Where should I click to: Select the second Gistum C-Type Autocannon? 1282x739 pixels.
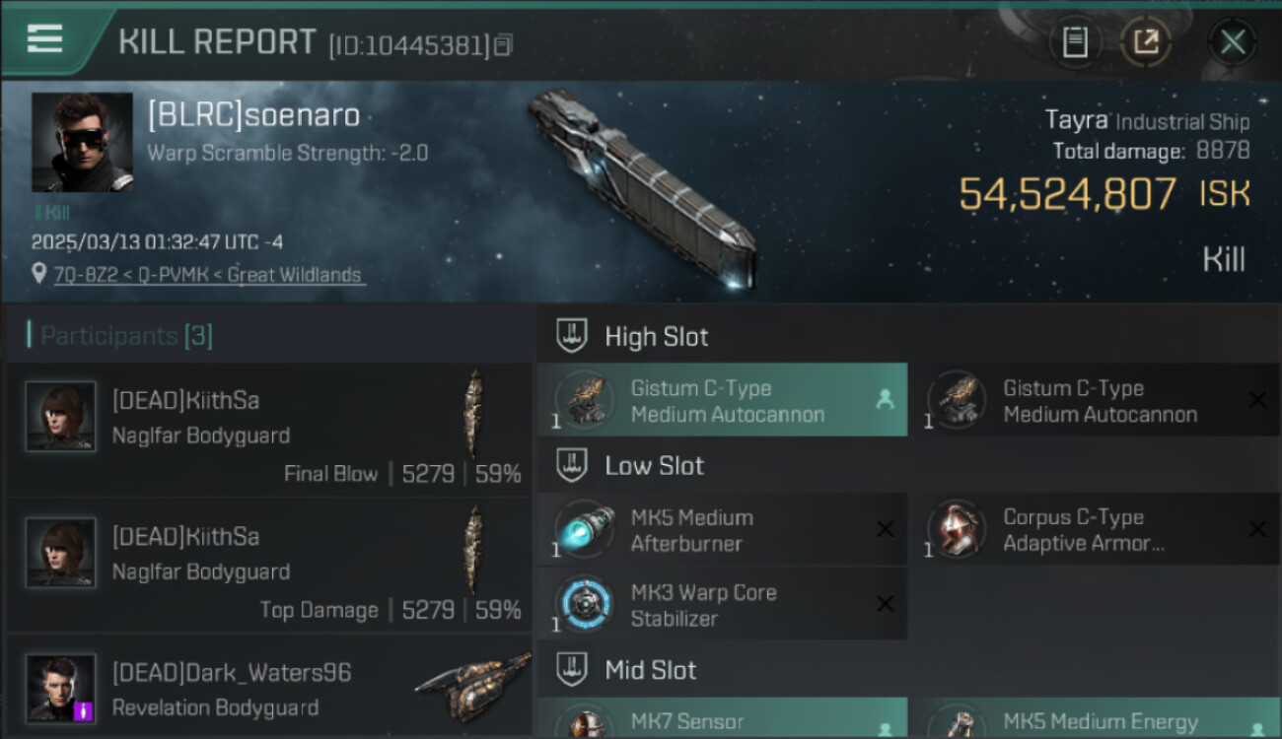click(x=1095, y=400)
